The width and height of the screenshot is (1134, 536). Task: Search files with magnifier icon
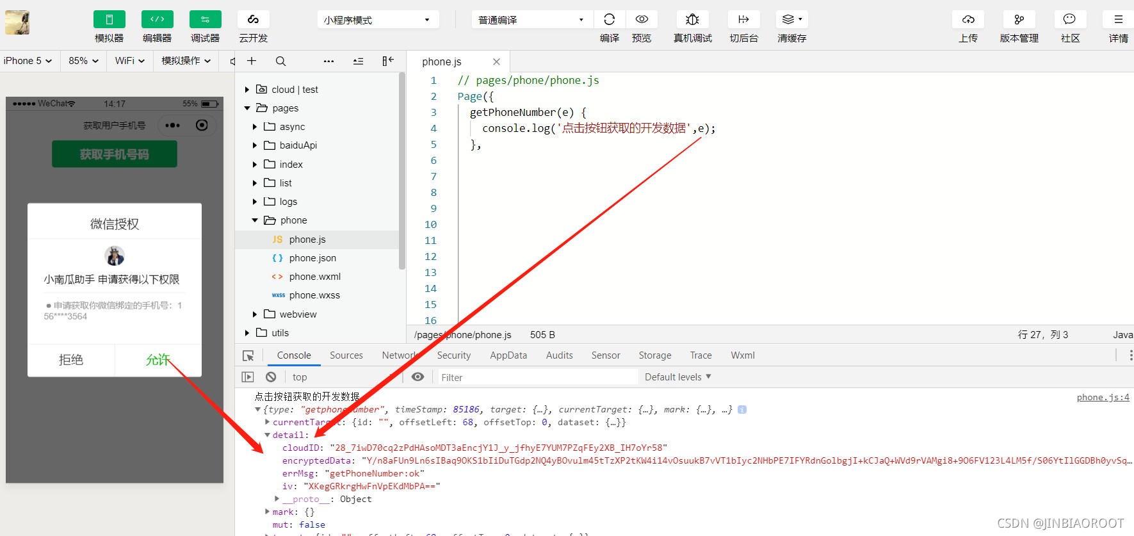pyautogui.click(x=280, y=61)
